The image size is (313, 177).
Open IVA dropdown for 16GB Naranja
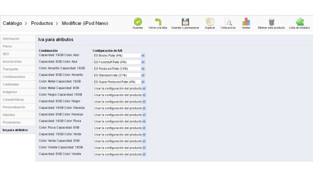point(119,108)
